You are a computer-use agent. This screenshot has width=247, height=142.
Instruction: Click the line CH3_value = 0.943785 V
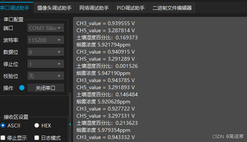(x=106, y=80)
